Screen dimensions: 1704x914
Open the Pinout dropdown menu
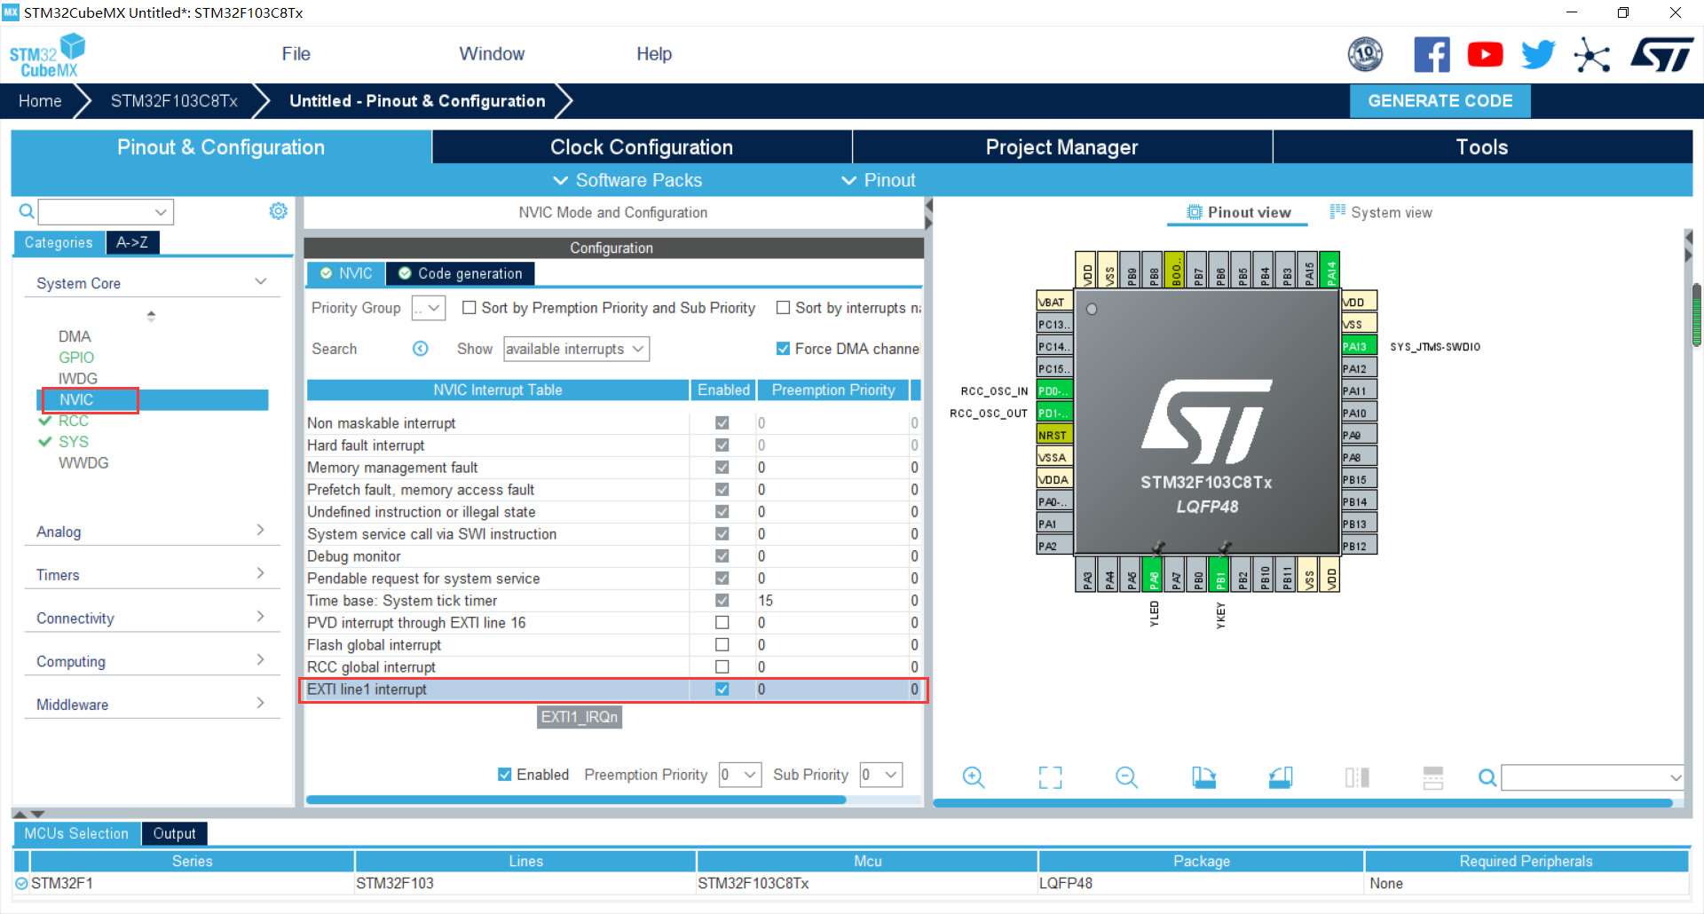pos(878,180)
